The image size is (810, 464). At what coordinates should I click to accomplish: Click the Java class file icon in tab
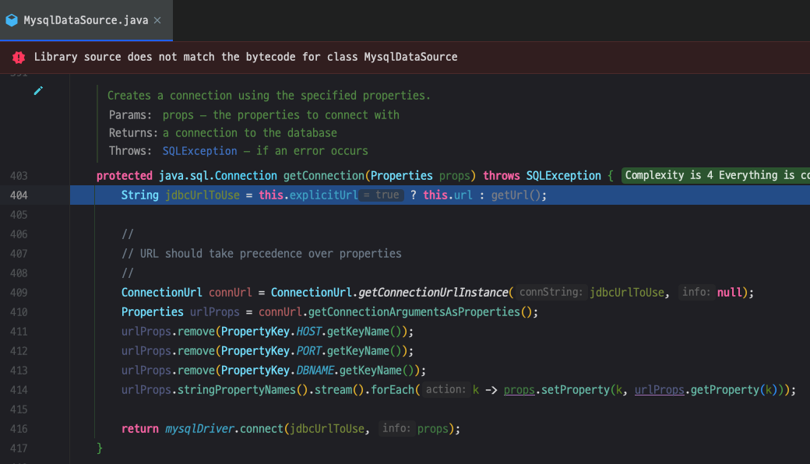tap(12, 20)
